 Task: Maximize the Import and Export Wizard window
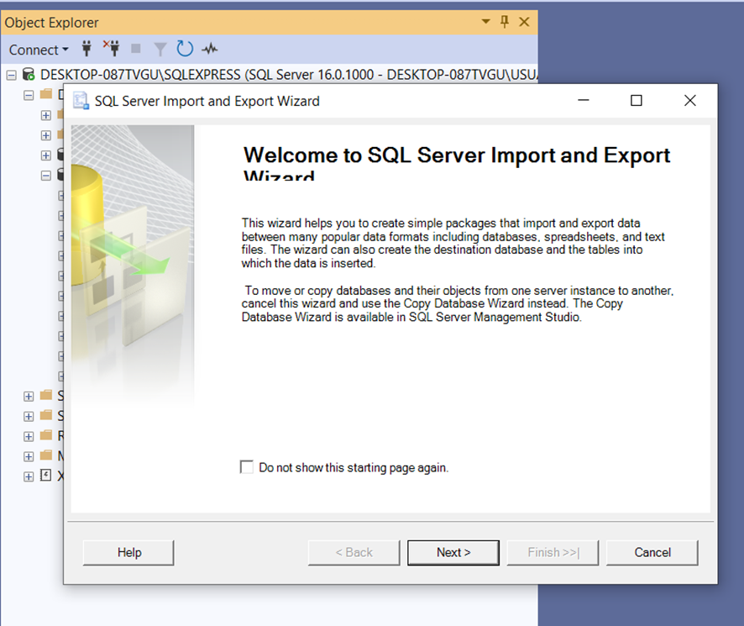(x=637, y=100)
